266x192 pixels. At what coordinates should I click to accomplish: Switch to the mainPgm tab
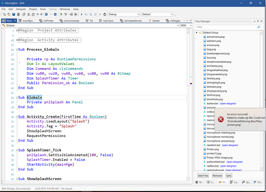pyautogui.click(x=26, y=21)
